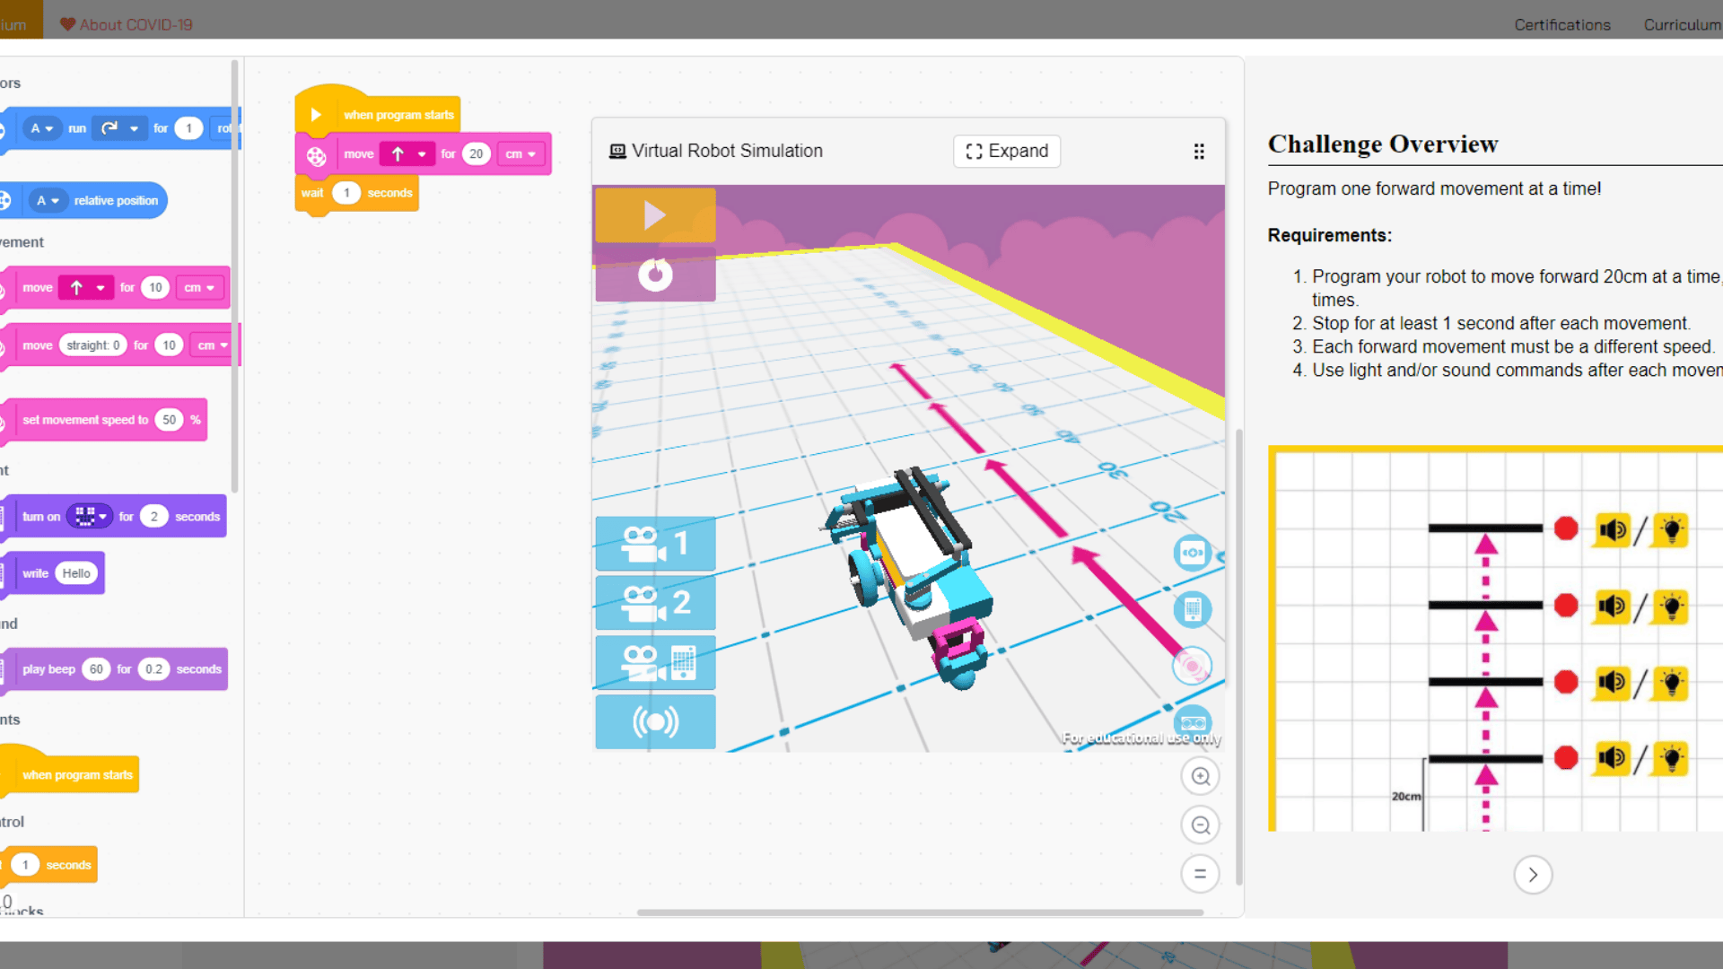Expand the Virtual Robot Simulation view

[x=1006, y=151]
